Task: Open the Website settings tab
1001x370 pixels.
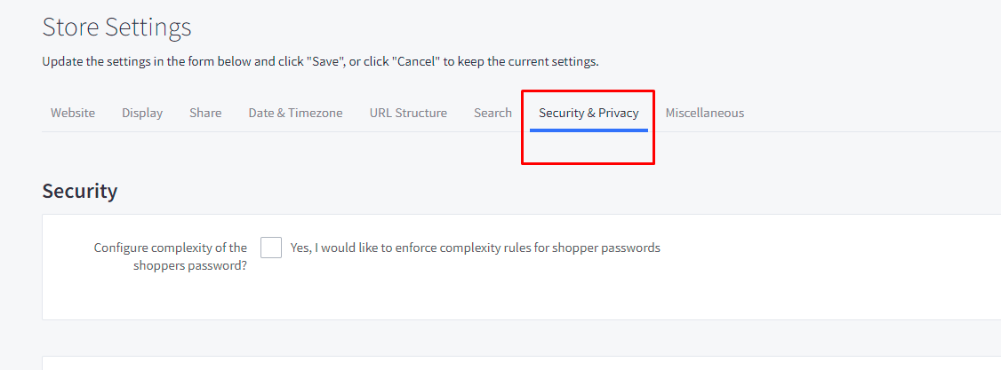Action: point(73,113)
